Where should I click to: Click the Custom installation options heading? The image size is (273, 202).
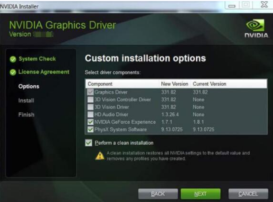(145, 58)
